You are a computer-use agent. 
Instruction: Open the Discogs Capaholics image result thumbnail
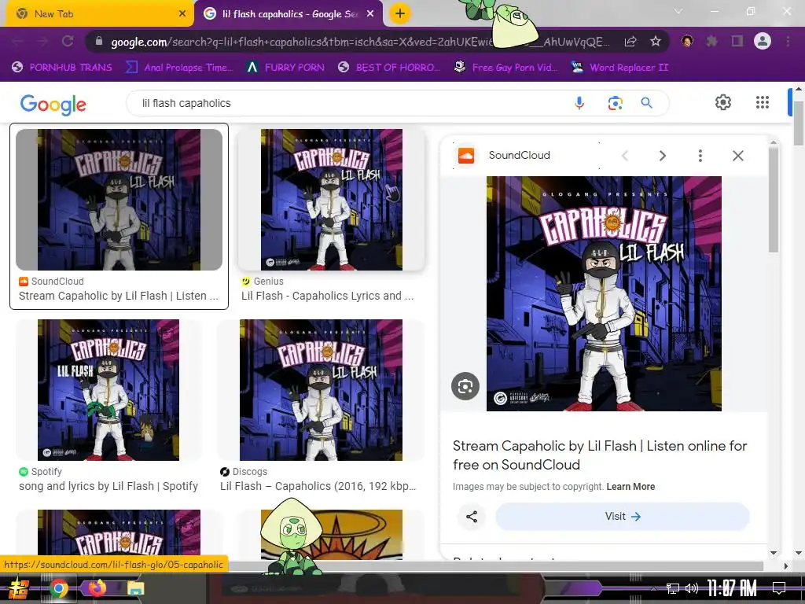coord(321,390)
